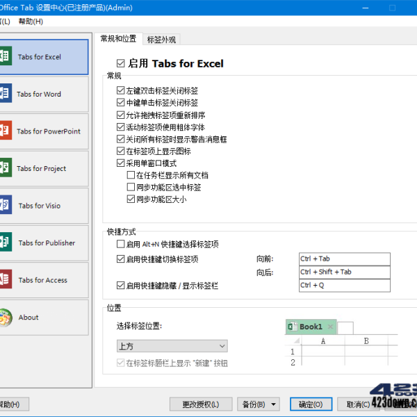Toggle 采用单窗口模式 checkbox

(x=120, y=163)
